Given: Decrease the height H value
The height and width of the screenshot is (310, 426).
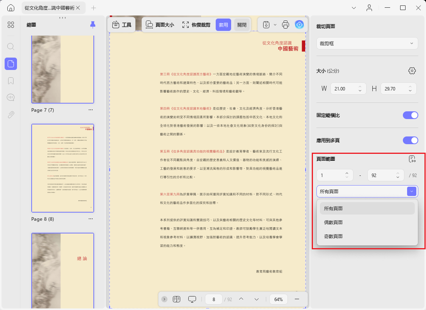Looking at the screenshot, I should pyautogui.click(x=410, y=90).
